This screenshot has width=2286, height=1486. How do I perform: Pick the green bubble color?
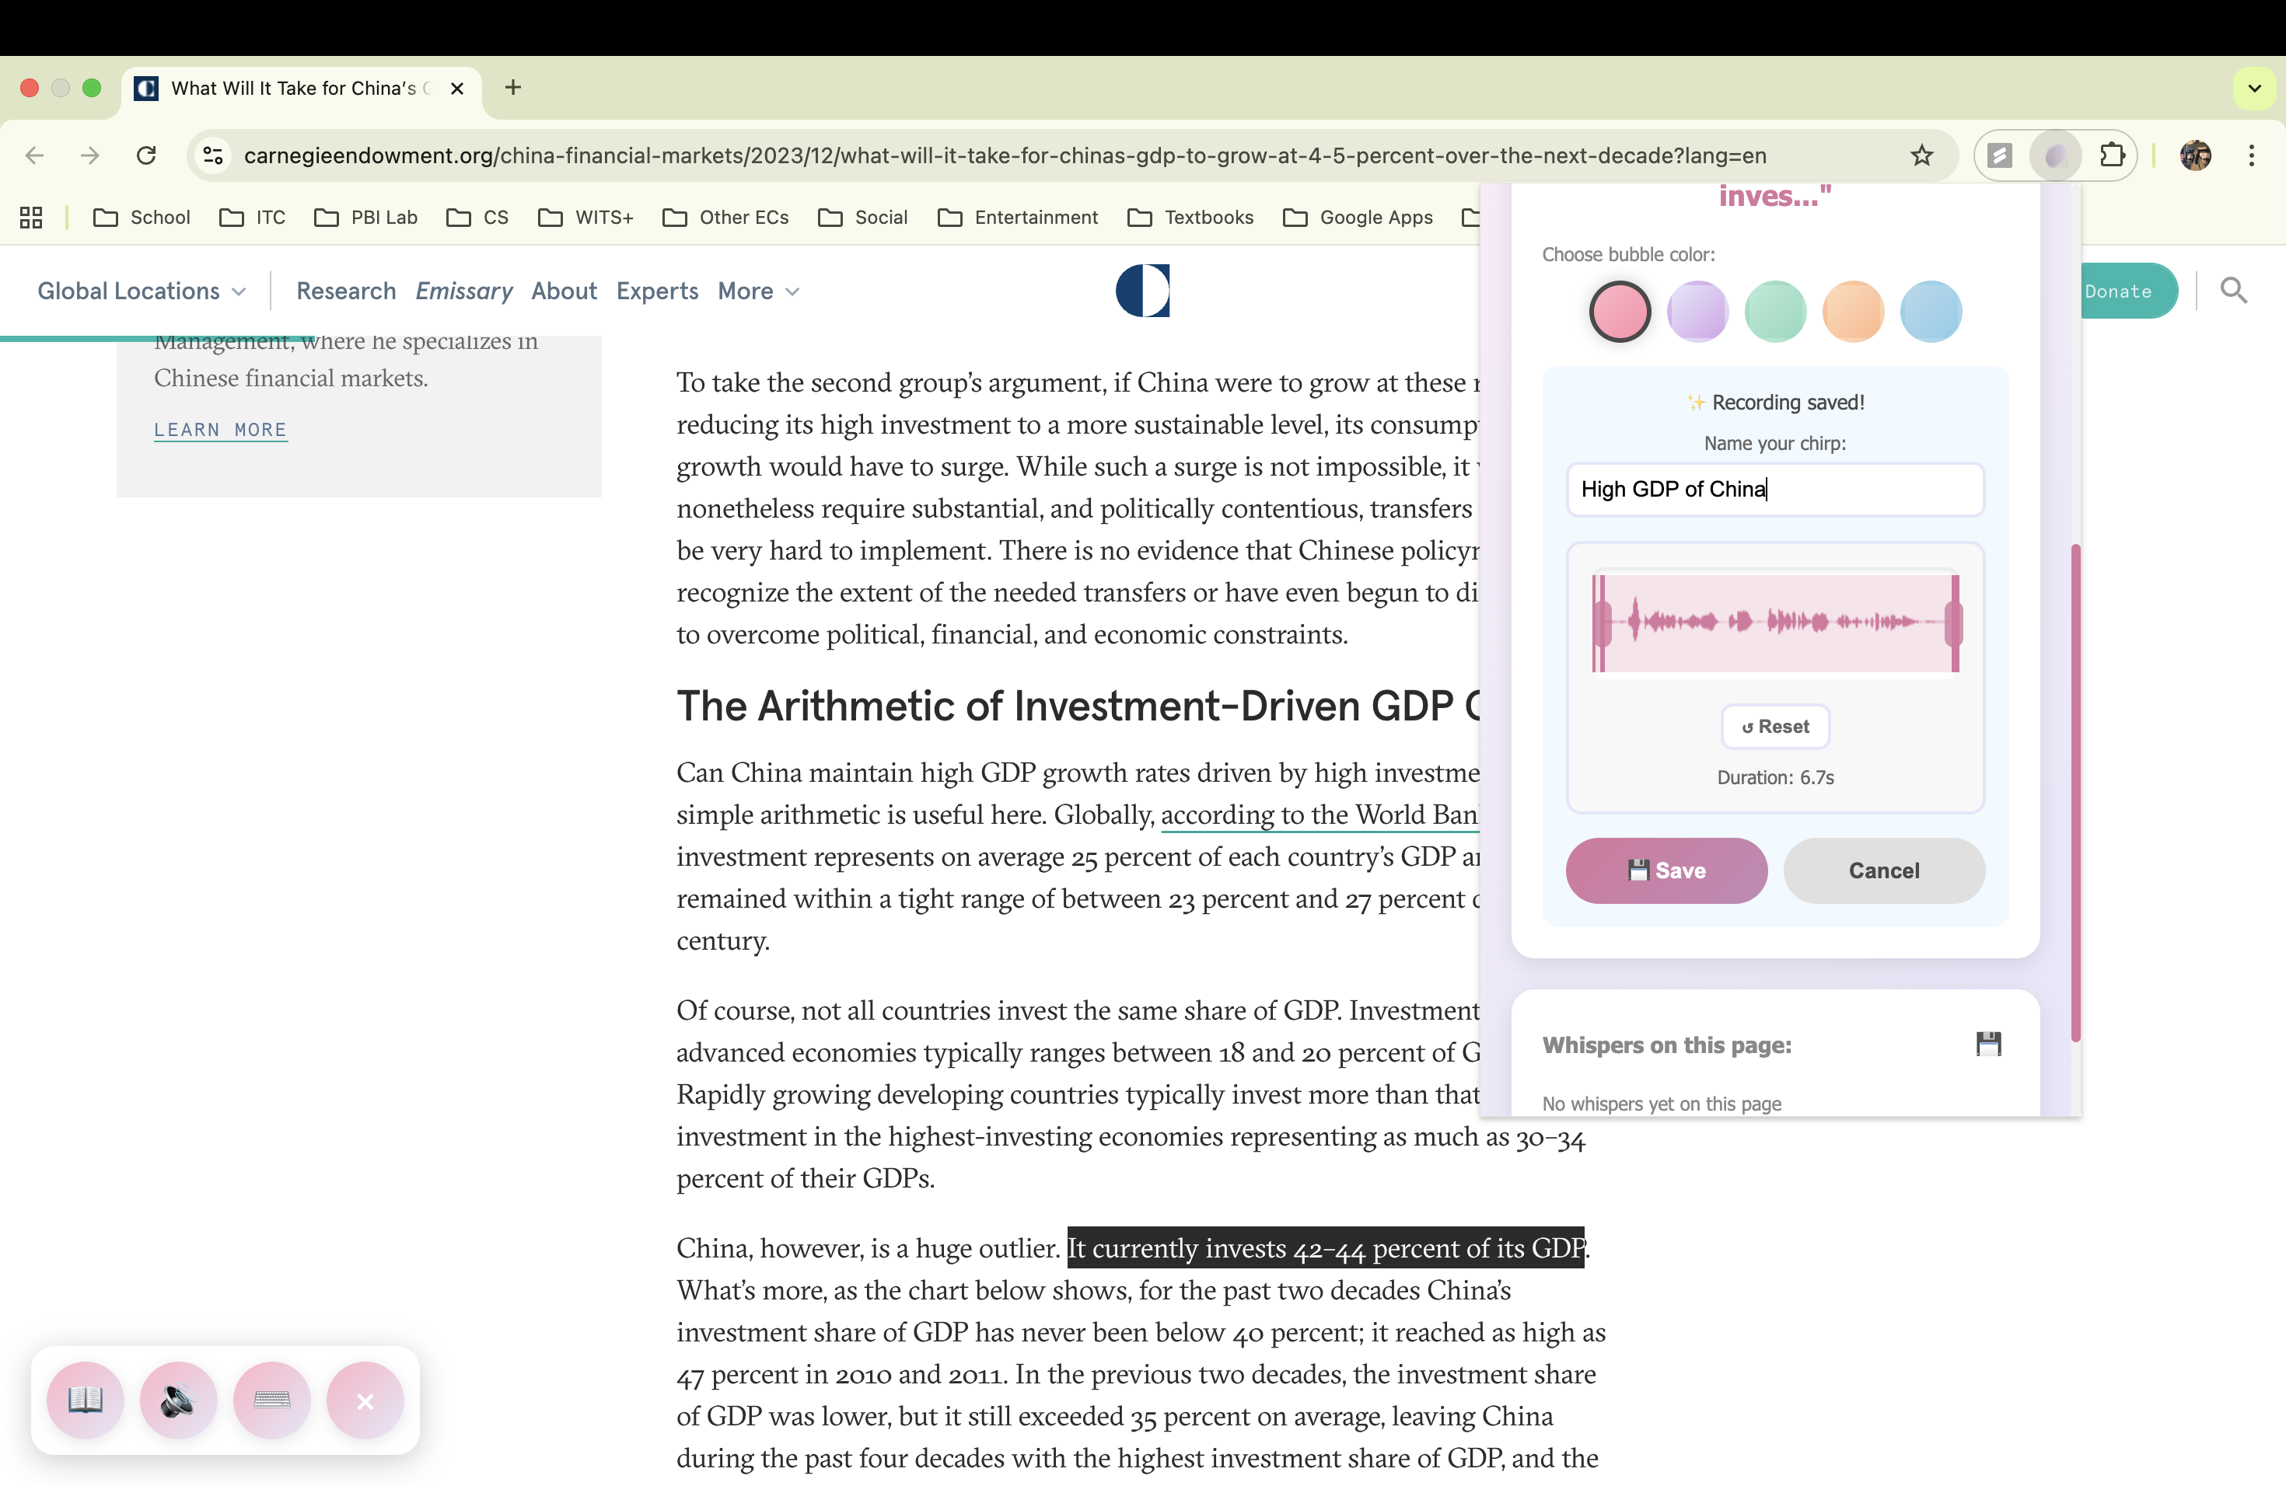coord(1775,312)
